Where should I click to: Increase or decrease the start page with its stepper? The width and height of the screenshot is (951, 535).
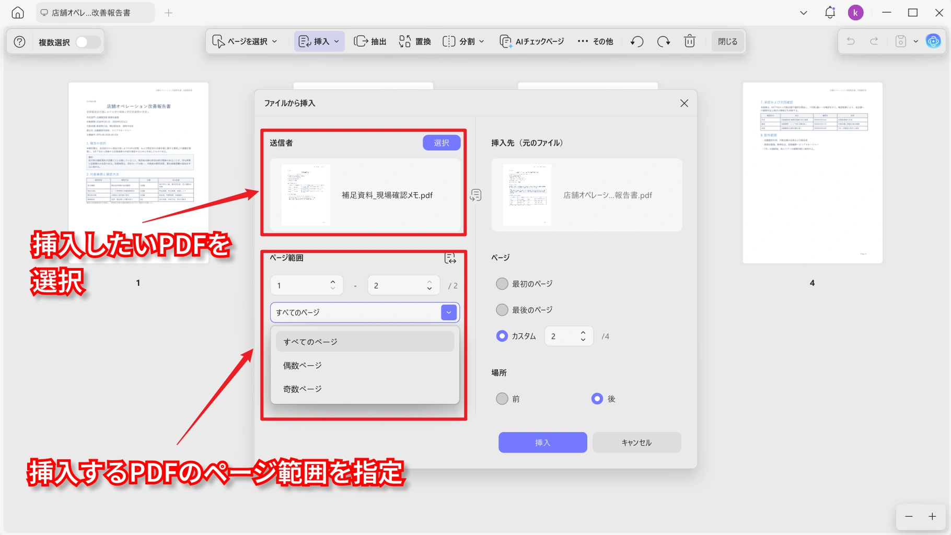click(333, 285)
